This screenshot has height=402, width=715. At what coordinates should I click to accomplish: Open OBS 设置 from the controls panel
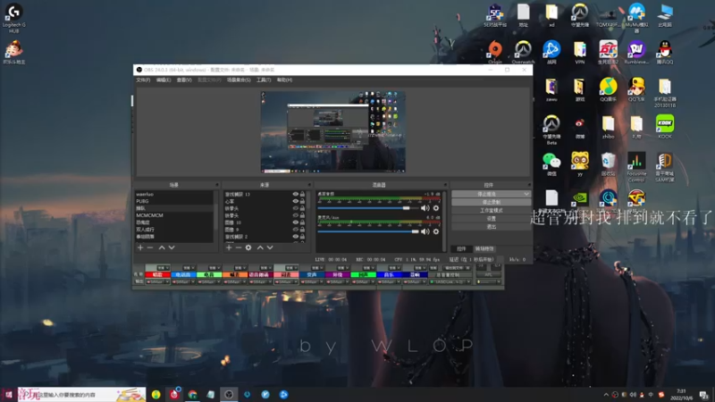tap(491, 218)
